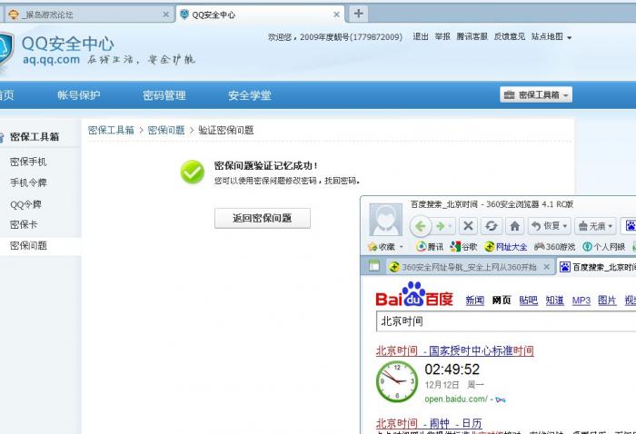Switch to the 百度搜索_北京时间 tab
Viewport: 636px width, 434px height.
pos(598,267)
